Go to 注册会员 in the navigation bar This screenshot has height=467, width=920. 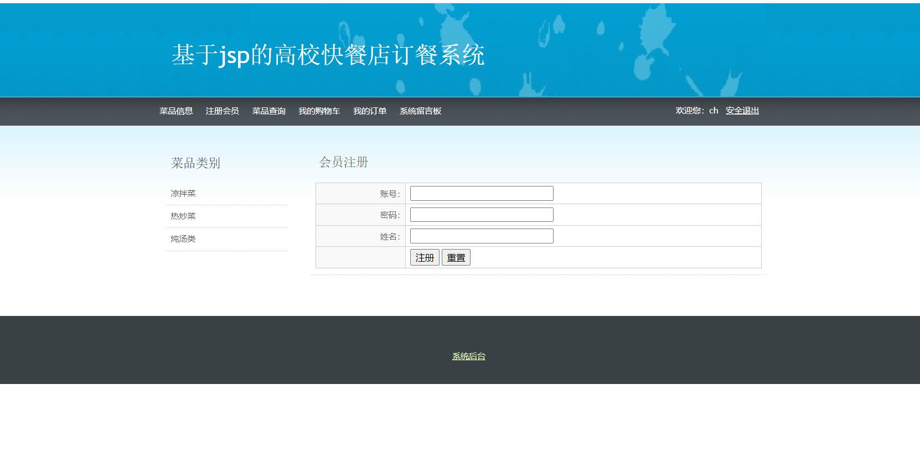pyautogui.click(x=222, y=111)
